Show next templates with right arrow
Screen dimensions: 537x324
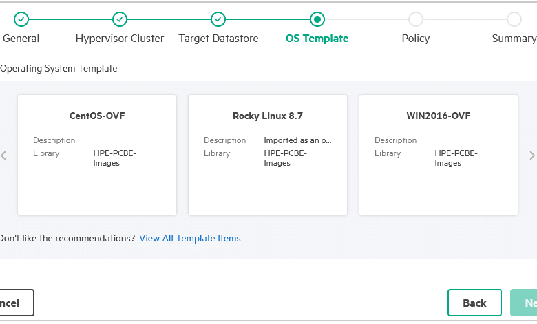[x=532, y=155]
